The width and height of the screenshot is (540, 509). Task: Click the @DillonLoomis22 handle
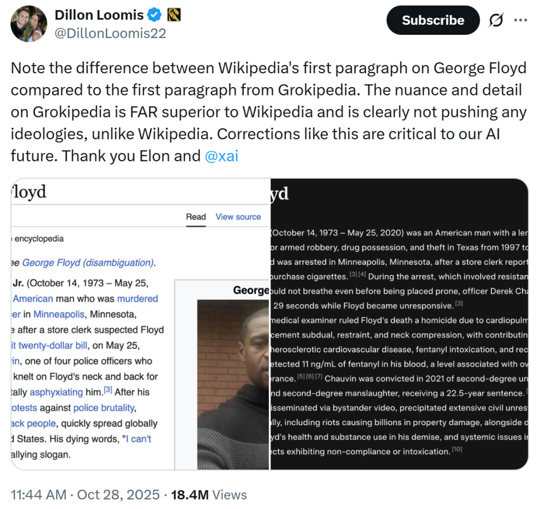110,34
